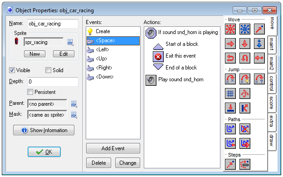
Task: Toggle the Persistent checkbox
Action: tap(30, 92)
